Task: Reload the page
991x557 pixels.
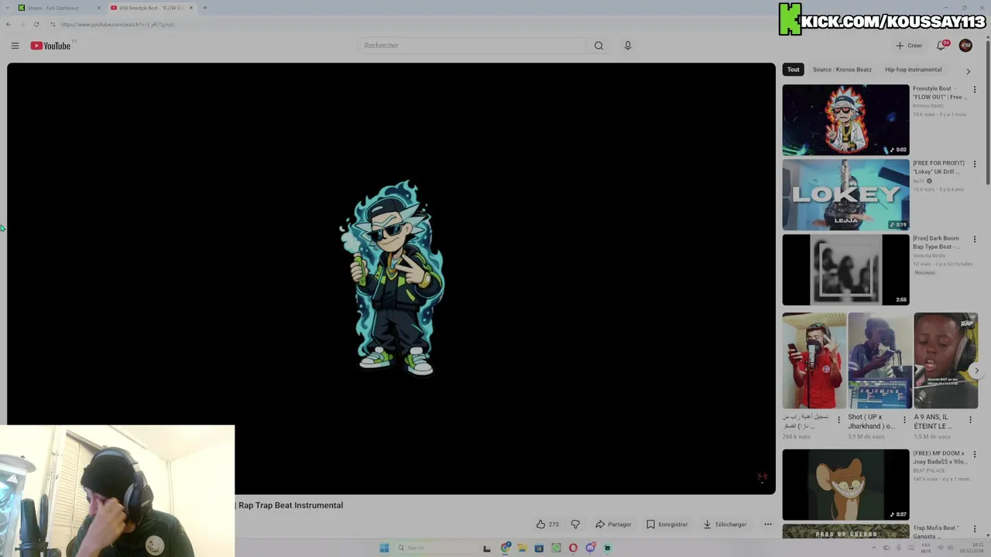Action: (36, 24)
